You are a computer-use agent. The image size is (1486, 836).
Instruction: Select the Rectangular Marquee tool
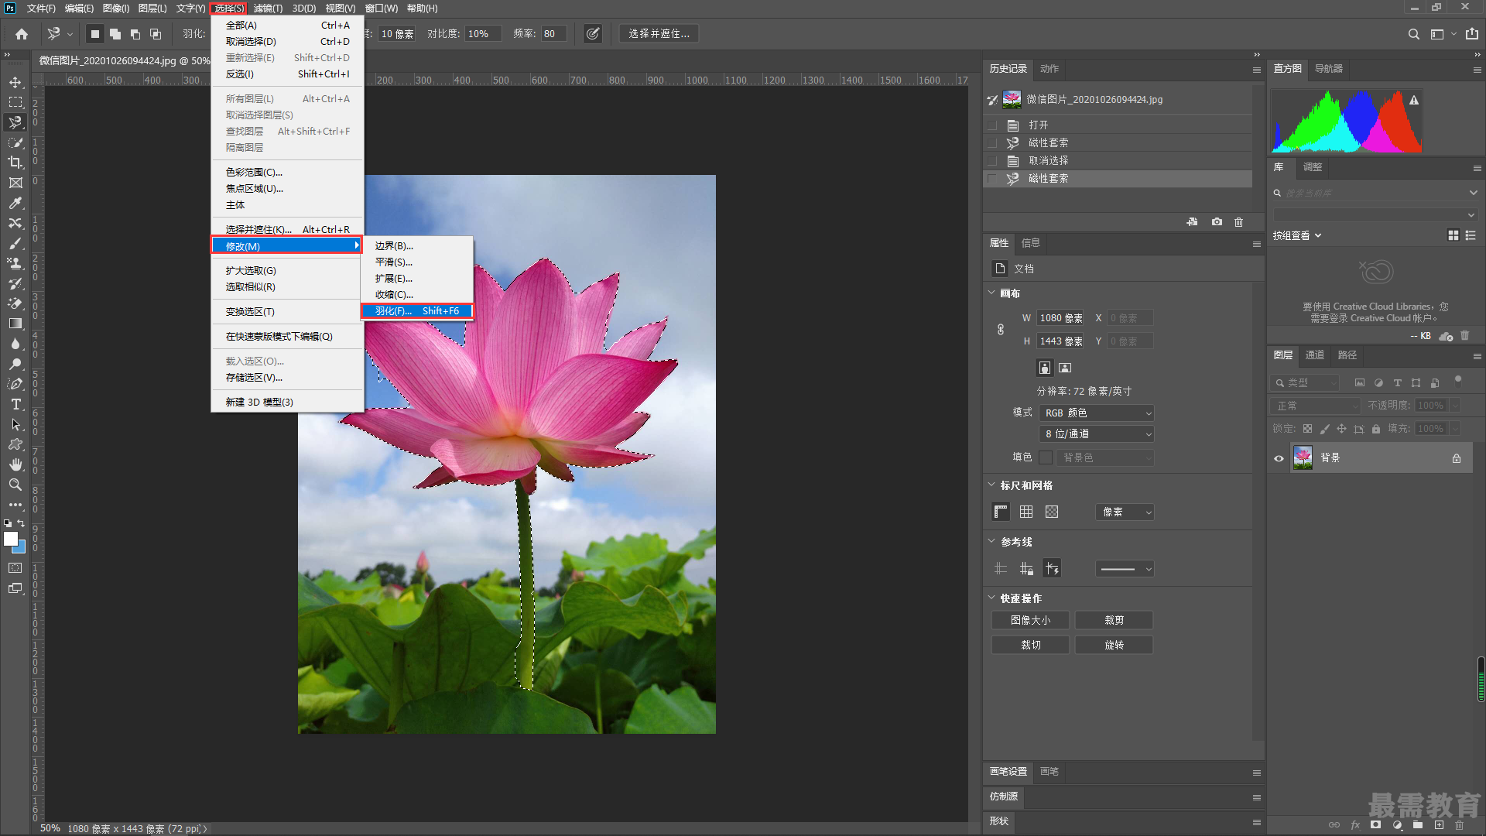(x=15, y=102)
